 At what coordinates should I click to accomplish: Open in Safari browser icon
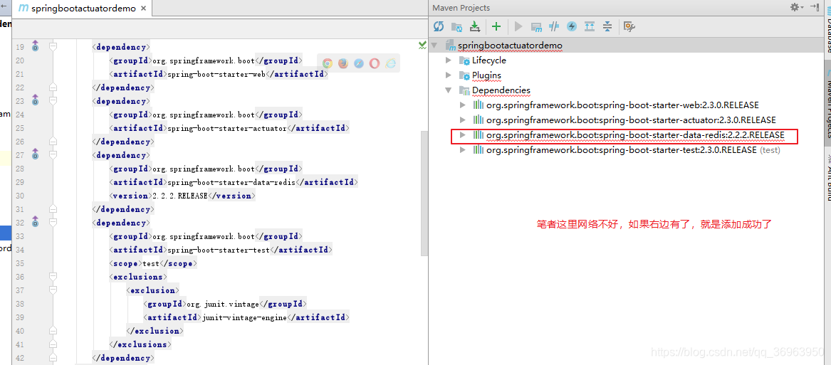(359, 63)
